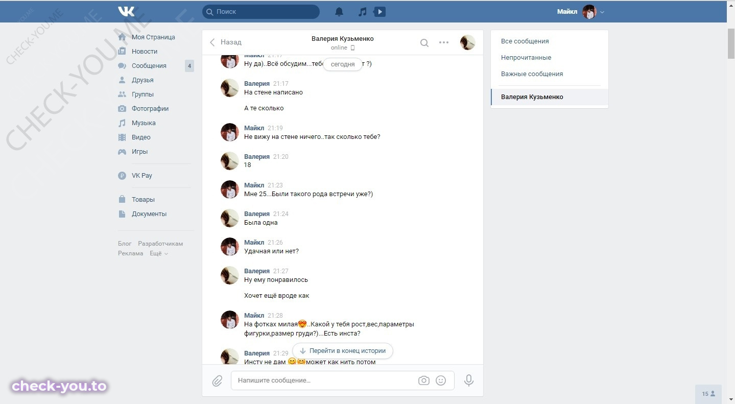Viewport: 735px width, 404px height.
Task: Click Валерия avatar next to 21:20 message
Action: [x=230, y=161]
